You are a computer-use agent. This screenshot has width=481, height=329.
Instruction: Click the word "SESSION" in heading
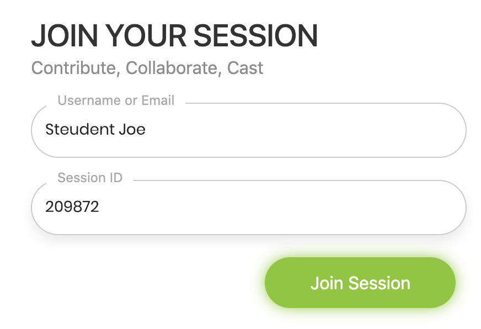tap(255, 36)
